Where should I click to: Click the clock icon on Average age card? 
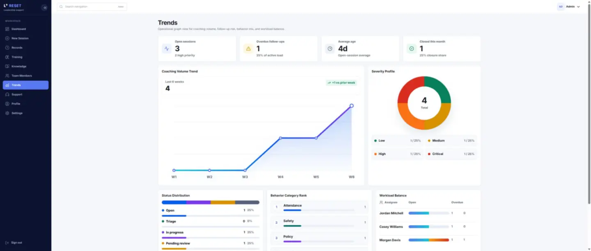click(330, 48)
